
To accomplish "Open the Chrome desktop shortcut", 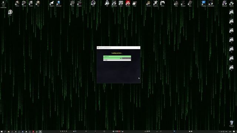I will (24, 3).
